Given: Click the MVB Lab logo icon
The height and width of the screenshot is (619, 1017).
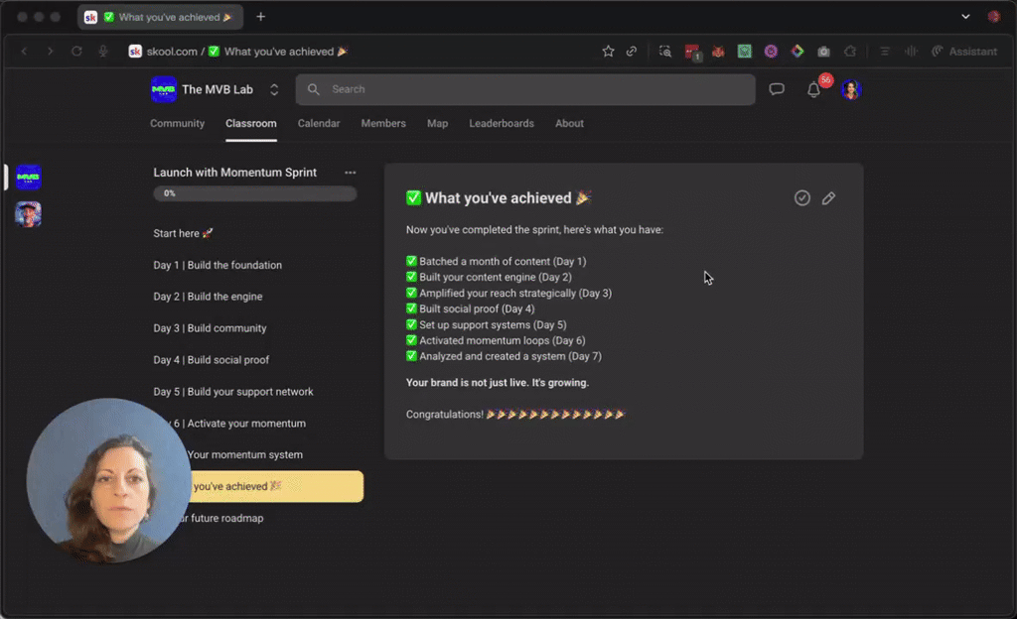Looking at the screenshot, I should tap(164, 89).
